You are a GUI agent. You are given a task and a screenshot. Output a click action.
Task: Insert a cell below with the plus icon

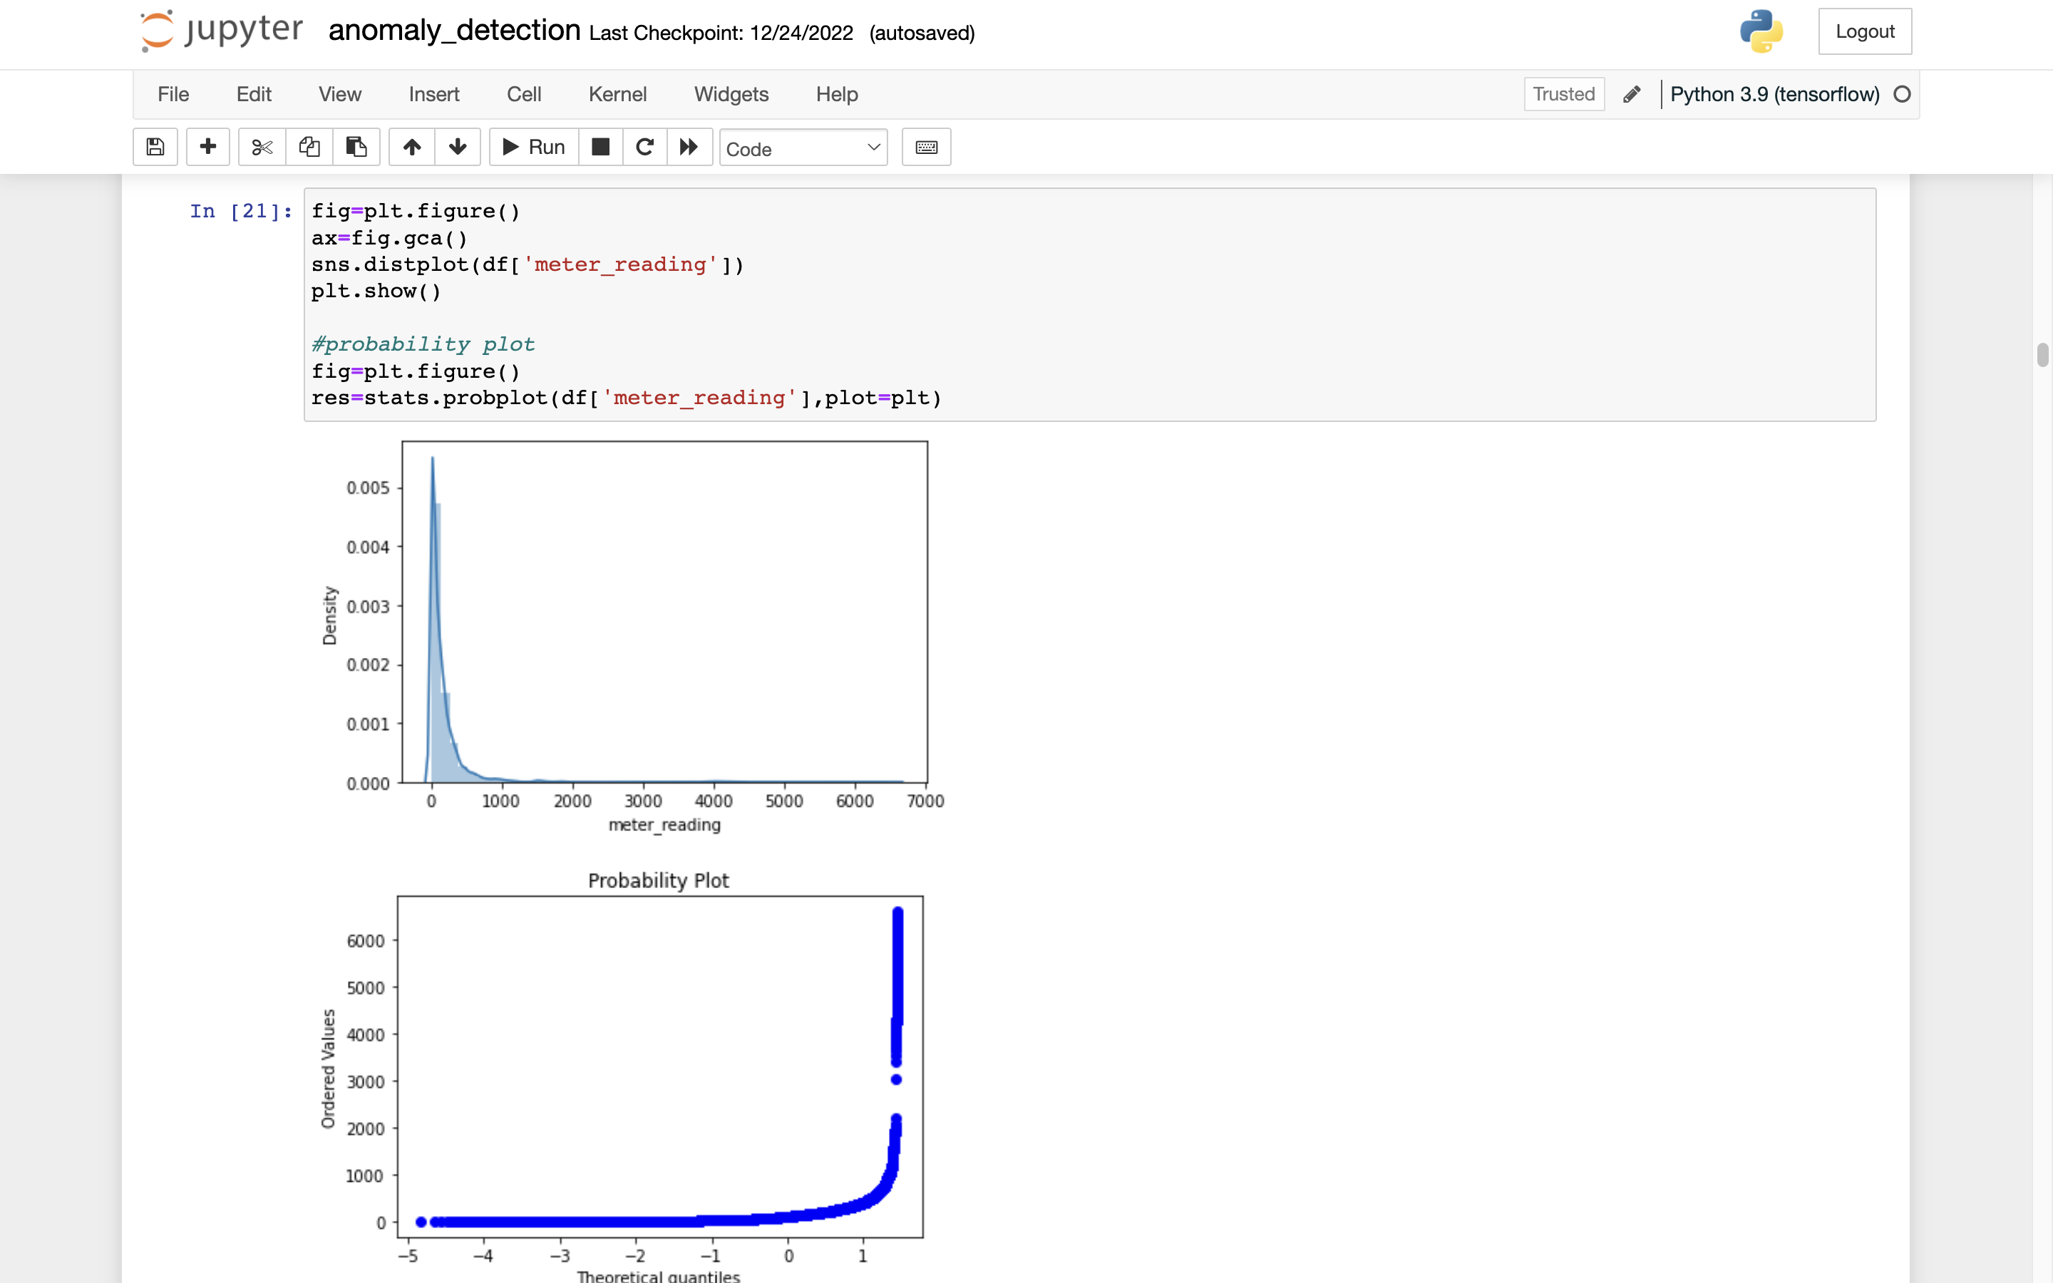click(208, 147)
